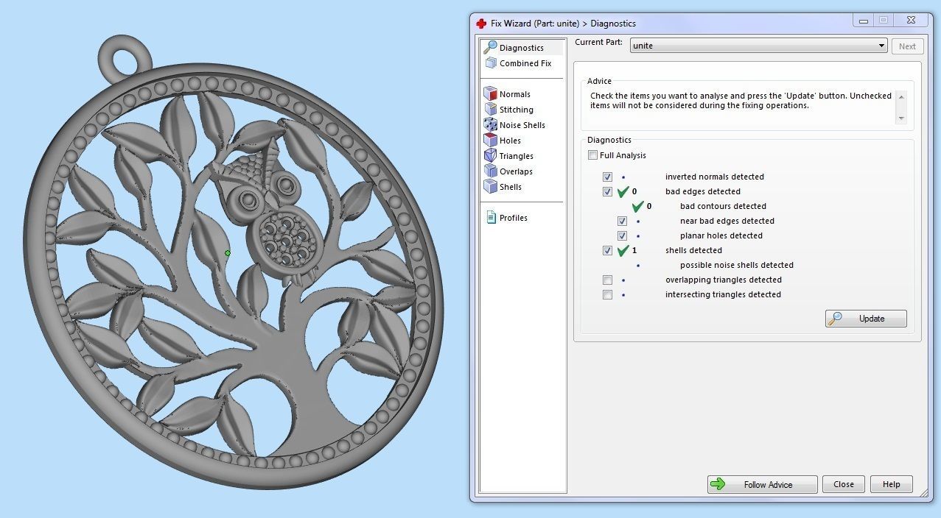
Task: Toggle planar holes detected checkbox
Action: coord(622,235)
